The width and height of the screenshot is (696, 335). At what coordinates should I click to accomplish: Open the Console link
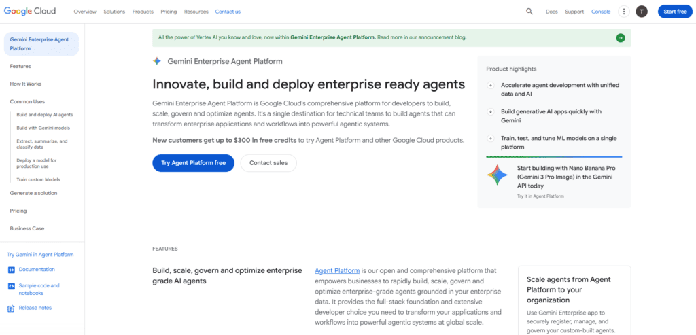tap(601, 12)
